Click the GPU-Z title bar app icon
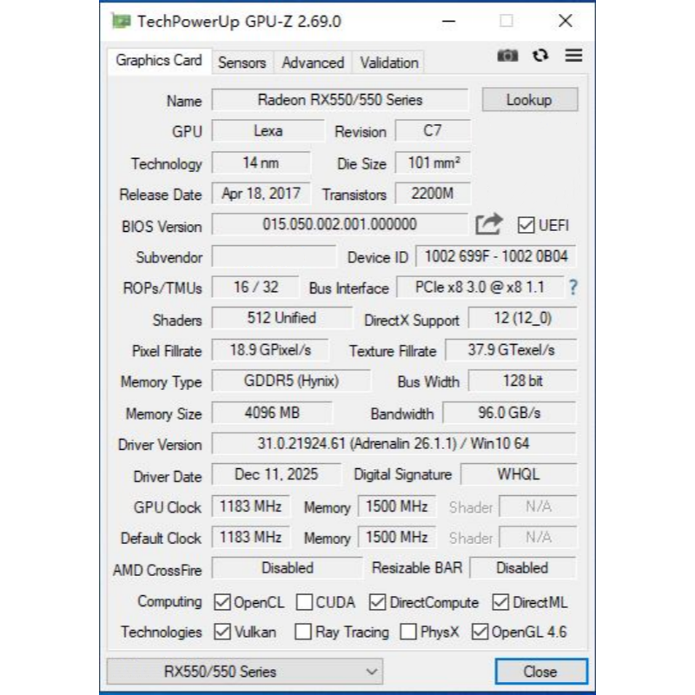The image size is (695, 695). coord(121,21)
